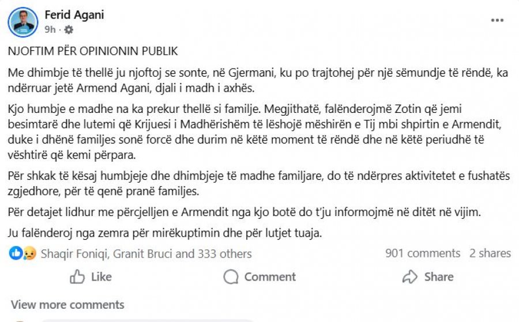The height and width of the screenshot is (322, 519).
Task: Open the three-dot post options menu
Action: pyautogui.click(x=497, y=20)
